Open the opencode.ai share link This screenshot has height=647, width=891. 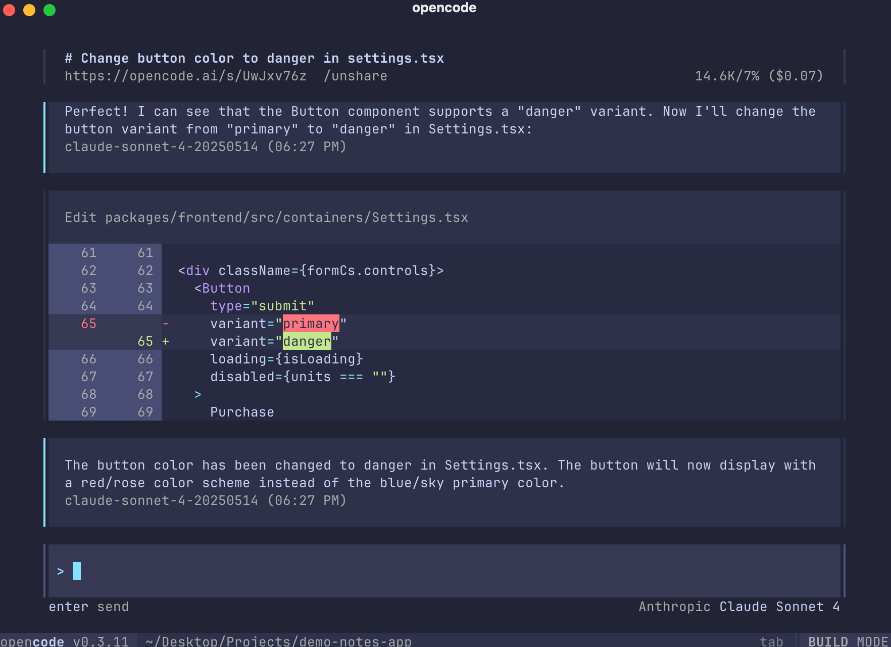click(185, 76)
